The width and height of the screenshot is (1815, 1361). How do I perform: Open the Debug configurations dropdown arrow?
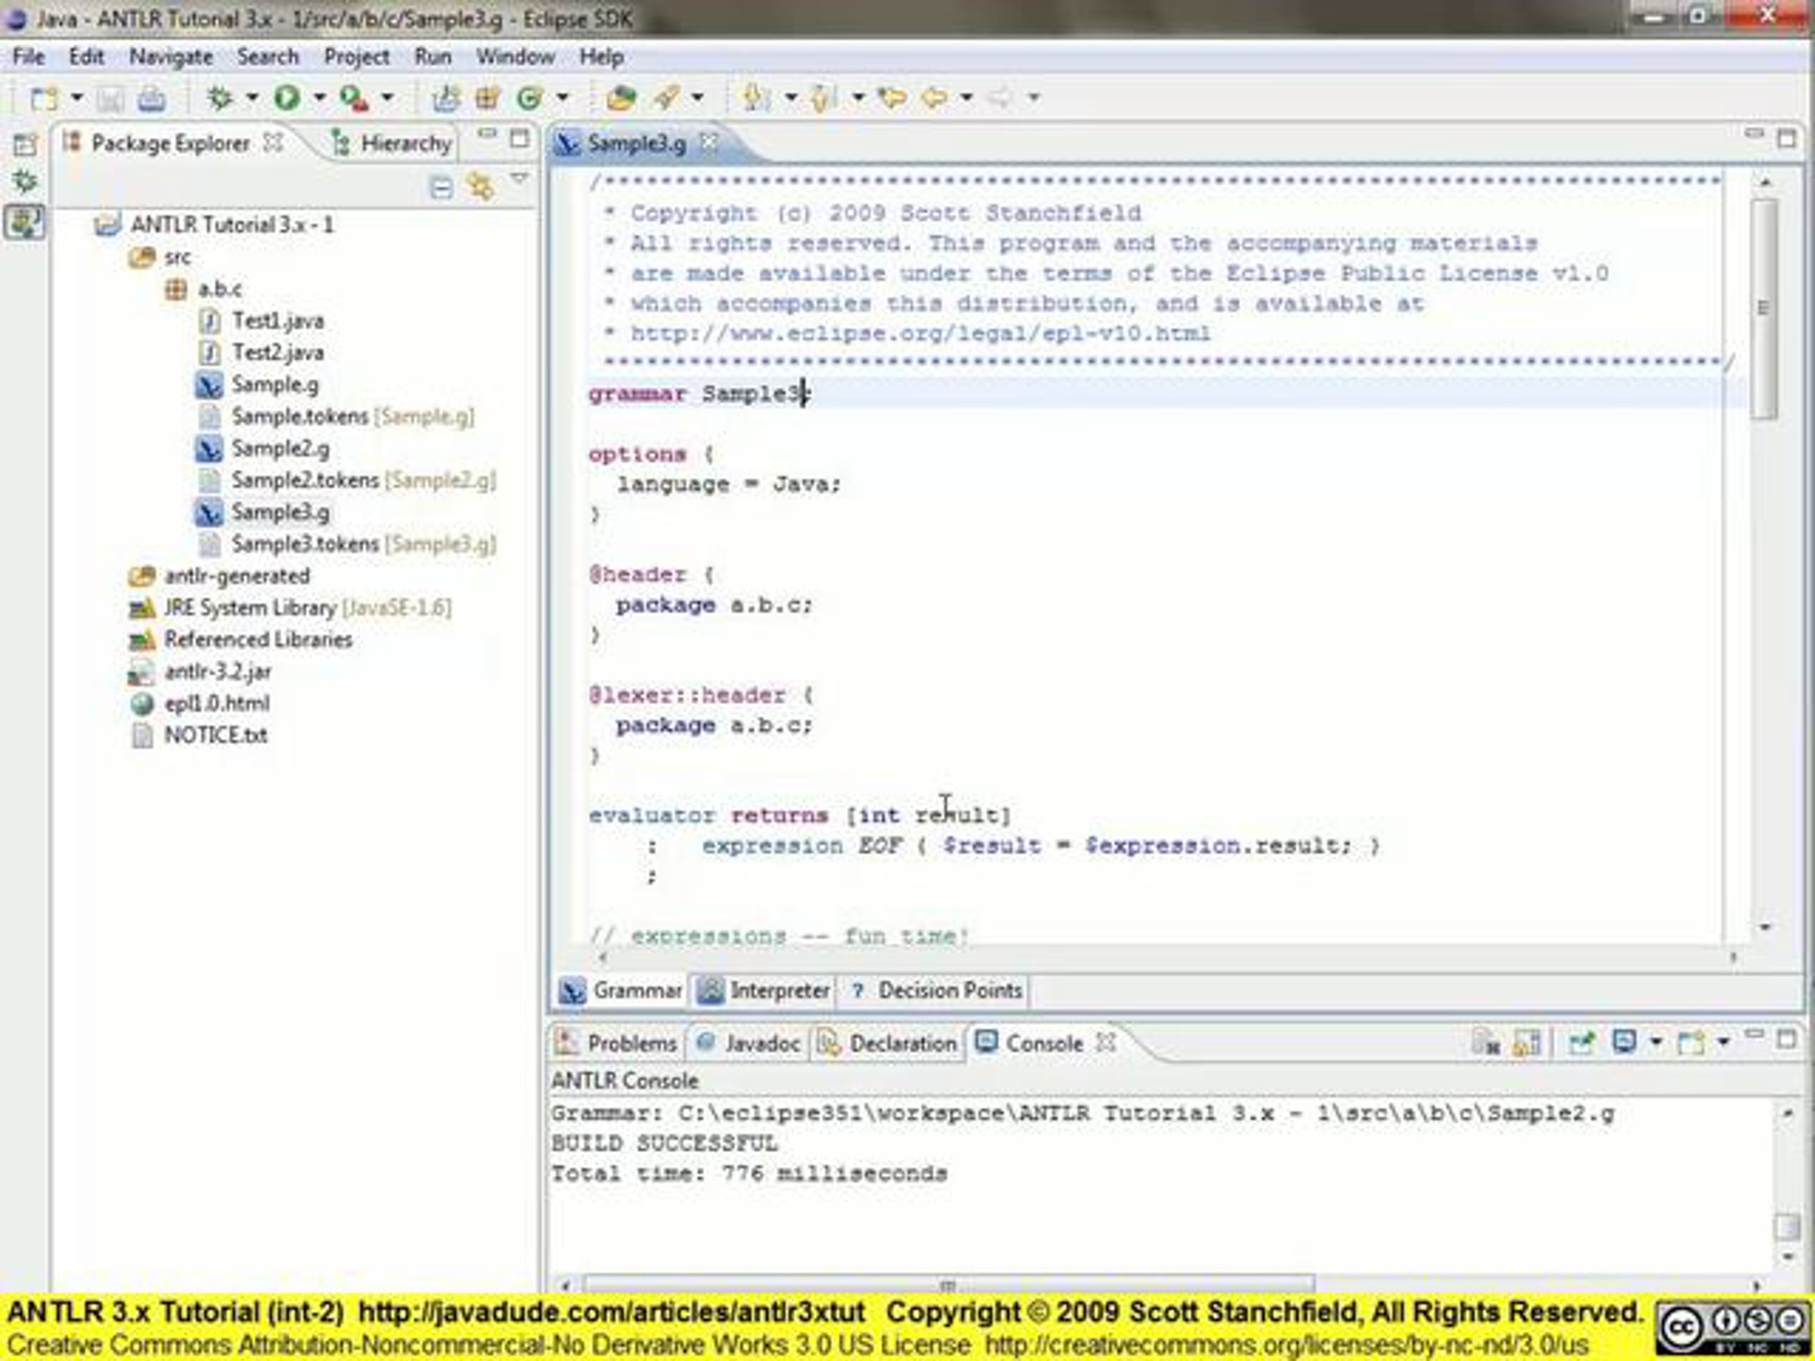click(x=252, y=98)
